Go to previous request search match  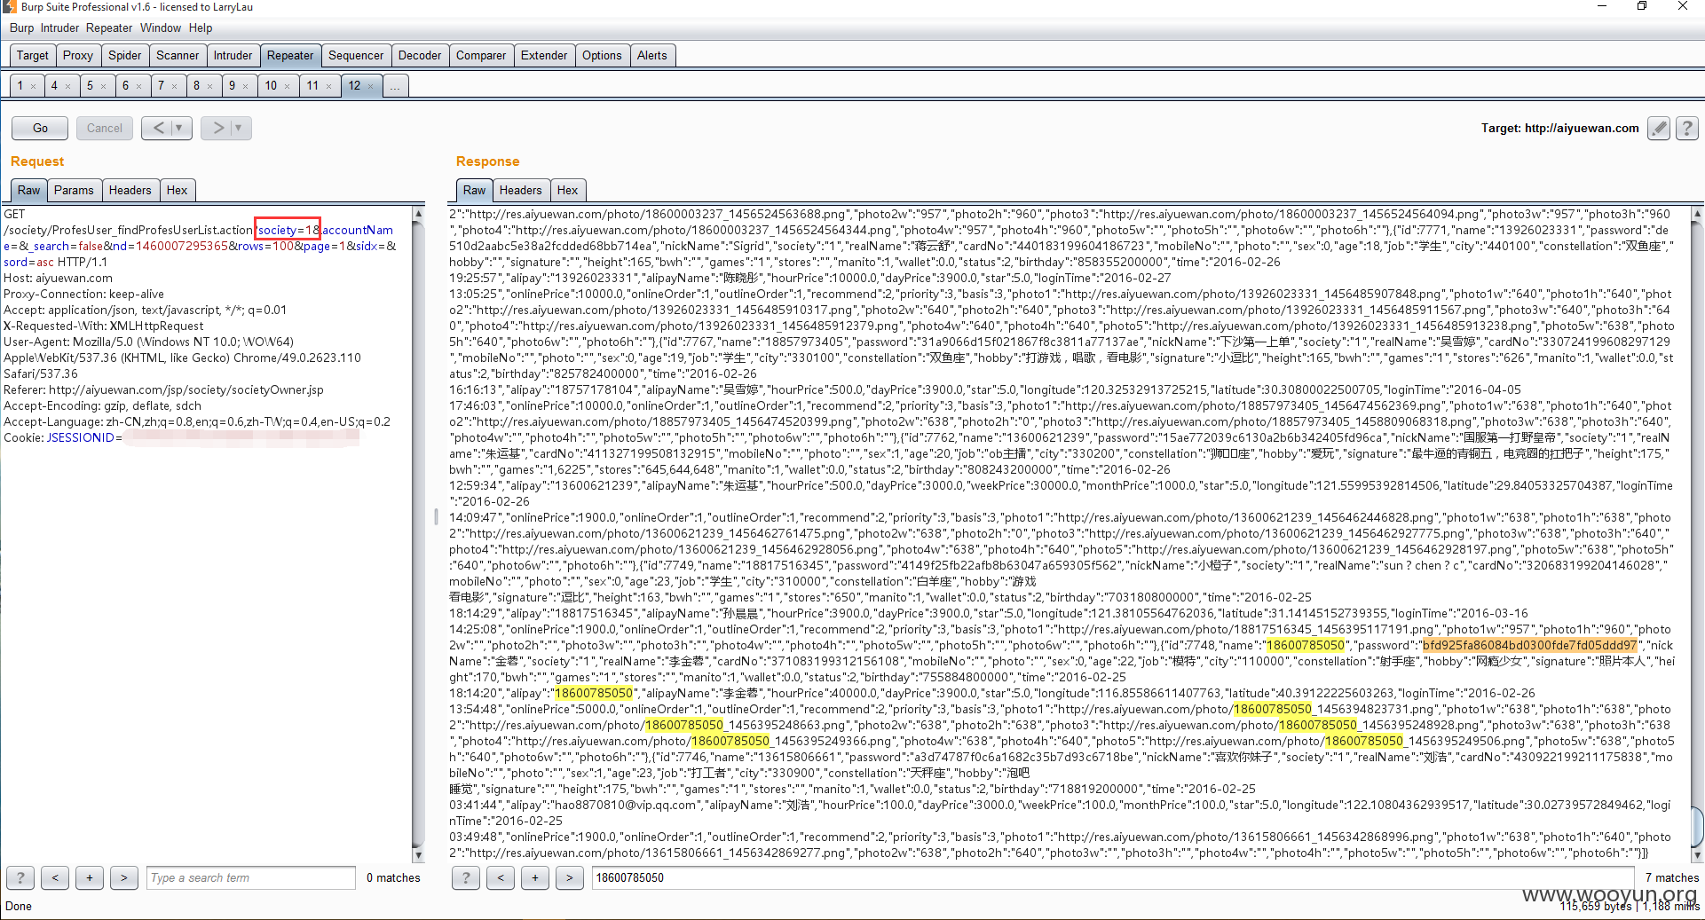55,877
